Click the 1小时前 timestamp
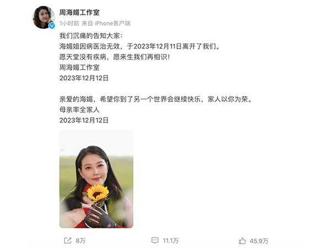Viewport: 331px width, 248px height. click(x=70, y=23)
